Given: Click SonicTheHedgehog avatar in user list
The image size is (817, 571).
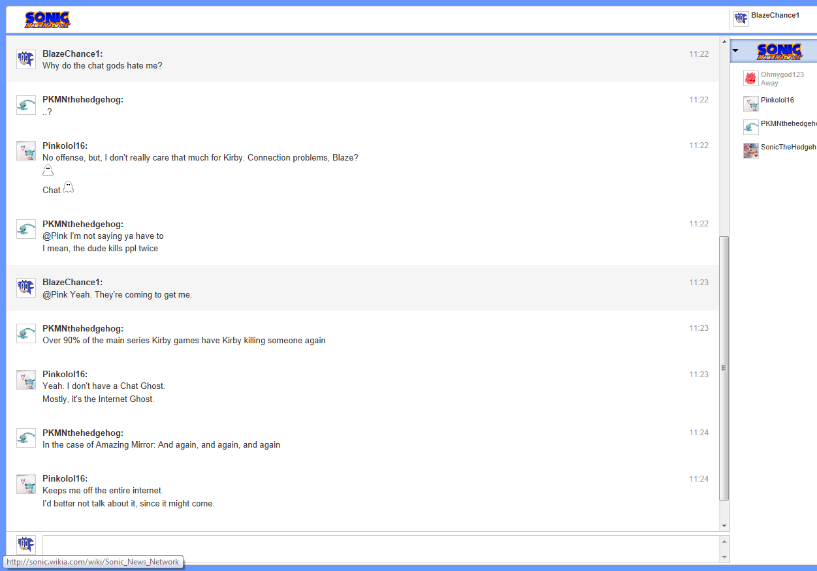Looking at the screenshot, I should point(750,151).
